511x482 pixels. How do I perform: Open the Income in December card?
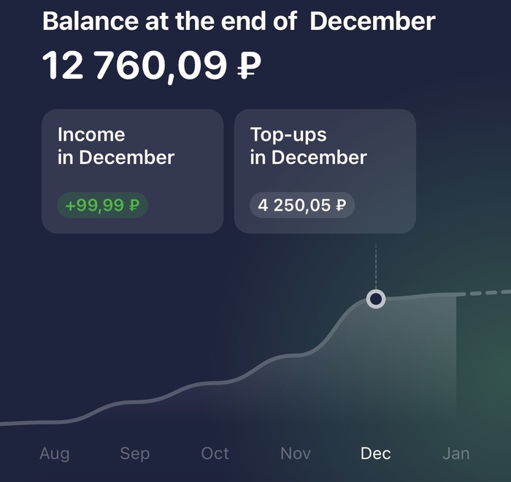tap(132, 171)
